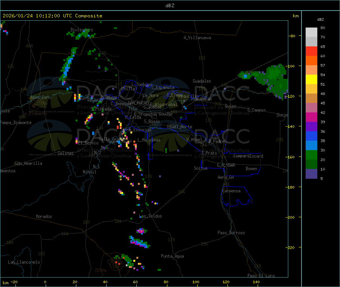Click the V_Atuel map label
Image resolution: width=340 pixels, height=287 pixels.
[x=194, y=140]
